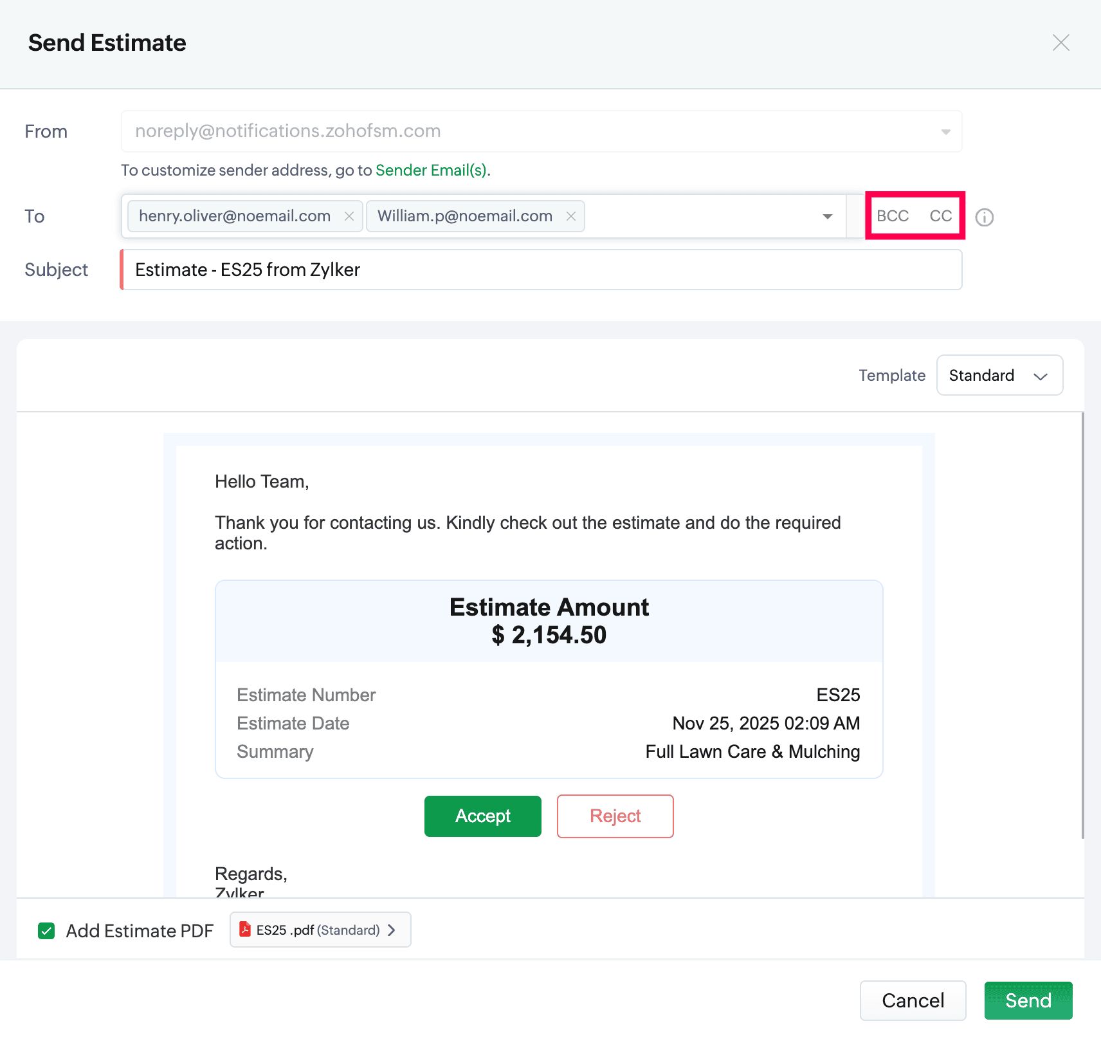Click the Subject input field
1101x1037 pixels.
(540, 270)
